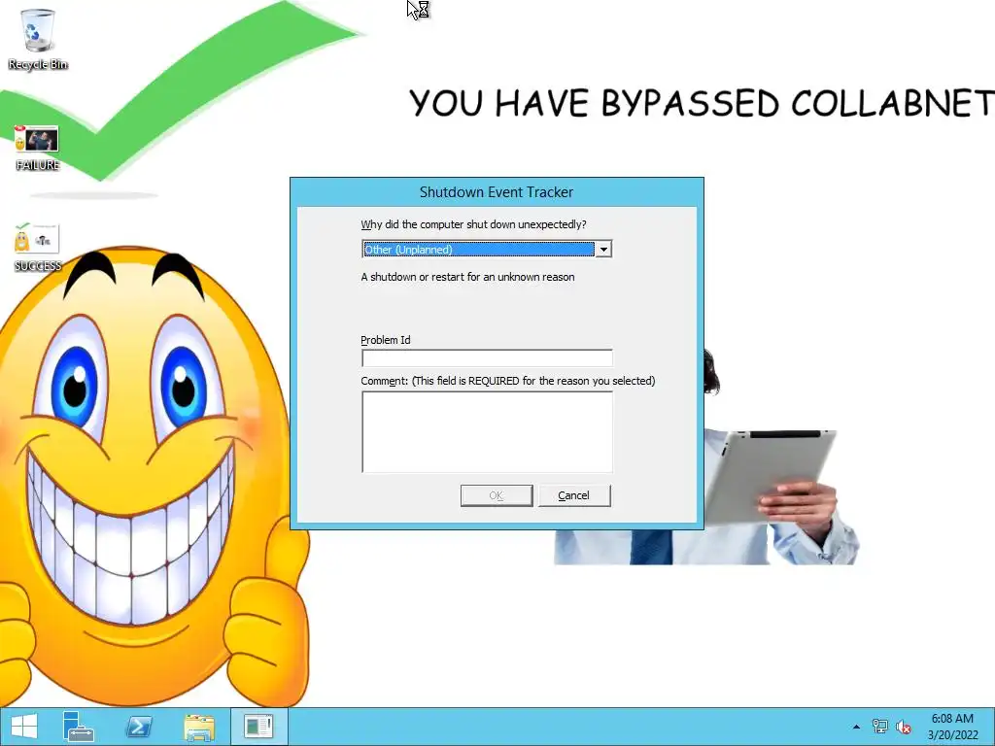Image resolution: width=995 pixels, height=746 pixels.
Task: Select the FAILURE desktop shortcut
Action: point(38,148)
